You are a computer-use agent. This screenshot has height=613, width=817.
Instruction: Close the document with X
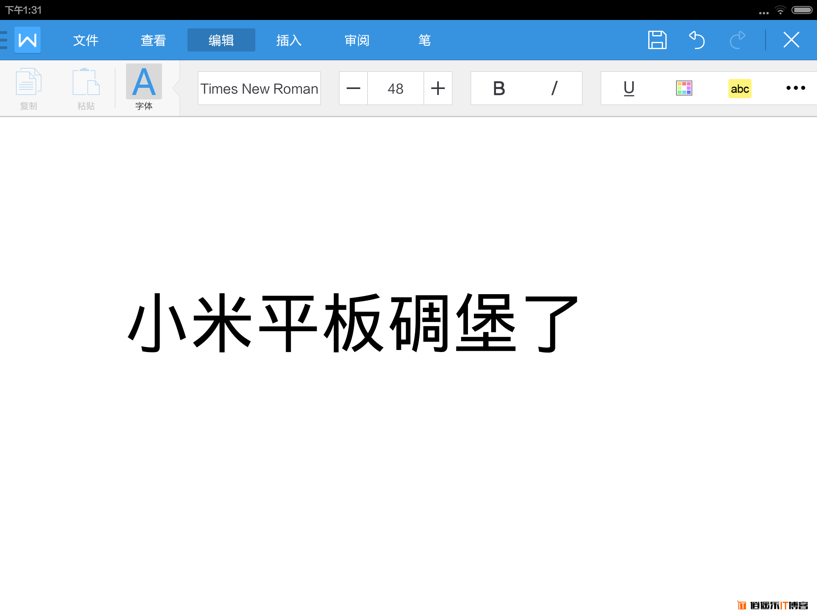click(x=791, y=40)
